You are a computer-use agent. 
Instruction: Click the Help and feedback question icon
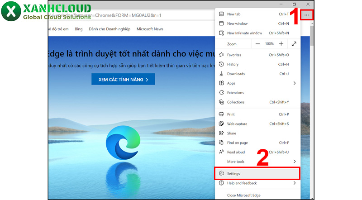pyautogui.click(x=221, y=183)
